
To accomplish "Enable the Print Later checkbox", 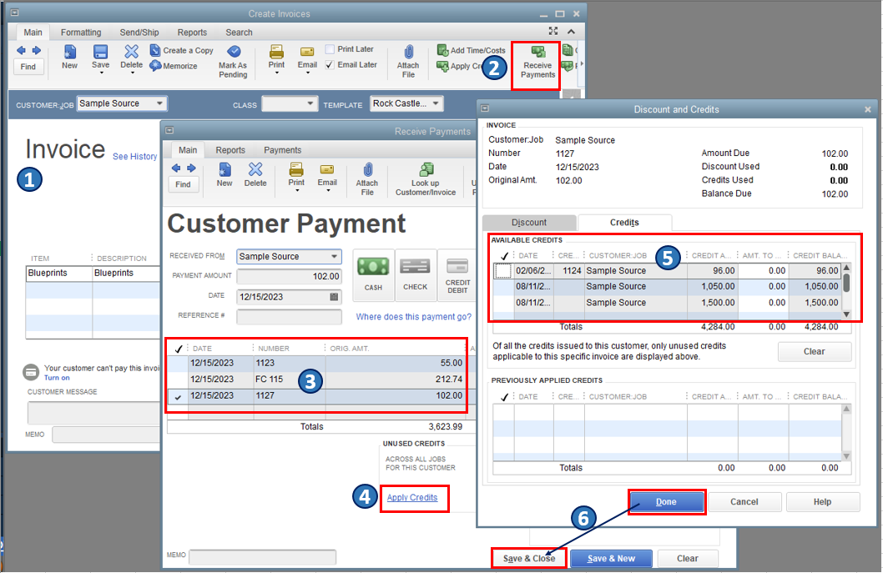I will click(x=330, y=48).
